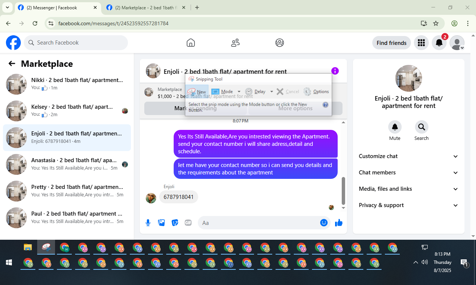This screenshot has width=476, height=285.
Task: Open the Delay dropdown arrow in Snipping Tool
Action: (271, 92)
